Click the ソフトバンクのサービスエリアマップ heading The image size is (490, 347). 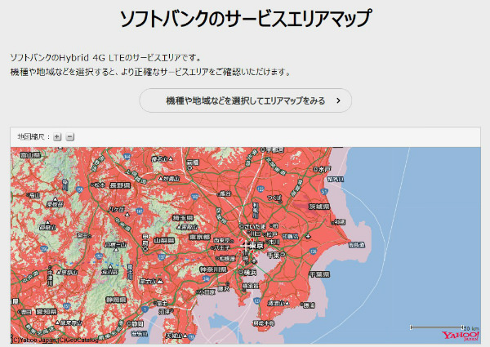tap(246, 18)
